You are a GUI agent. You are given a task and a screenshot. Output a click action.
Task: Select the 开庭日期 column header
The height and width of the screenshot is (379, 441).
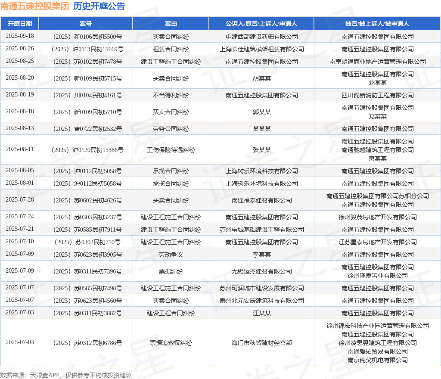point(20,24)
